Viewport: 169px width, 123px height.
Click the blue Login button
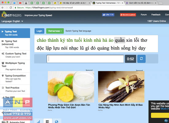(39, 31)
